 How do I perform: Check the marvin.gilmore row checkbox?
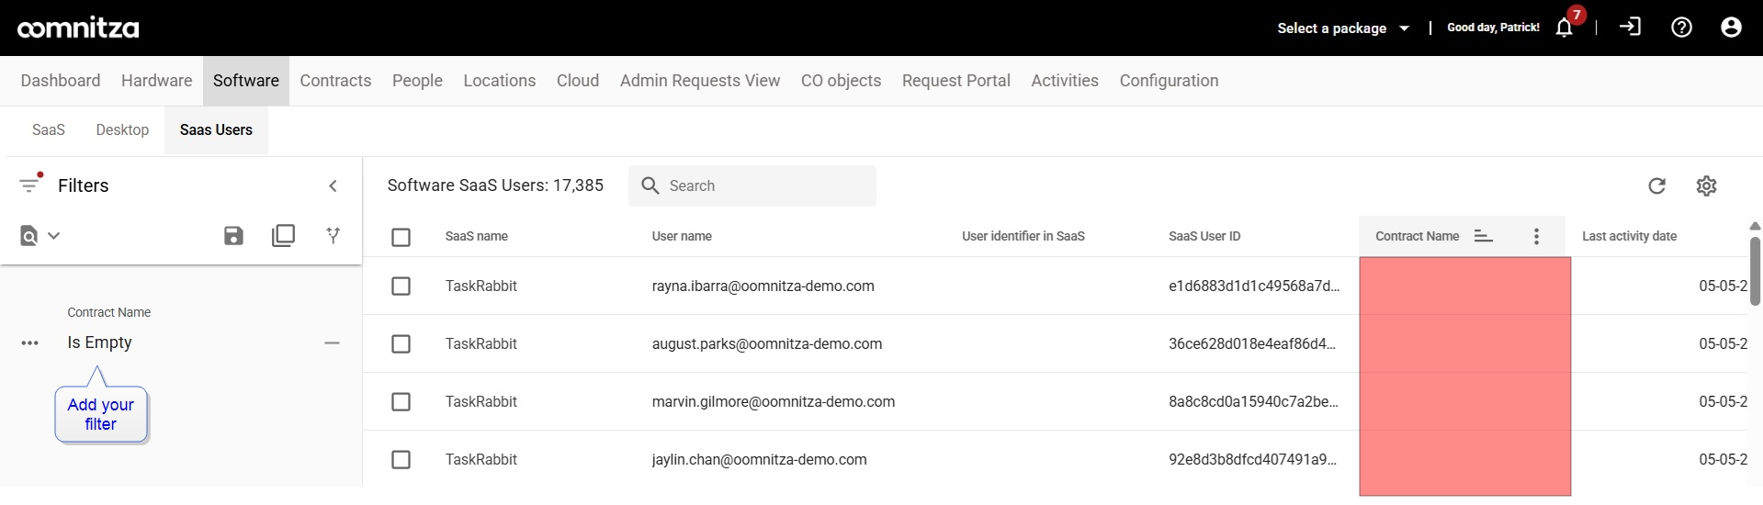tap(401, 401)
